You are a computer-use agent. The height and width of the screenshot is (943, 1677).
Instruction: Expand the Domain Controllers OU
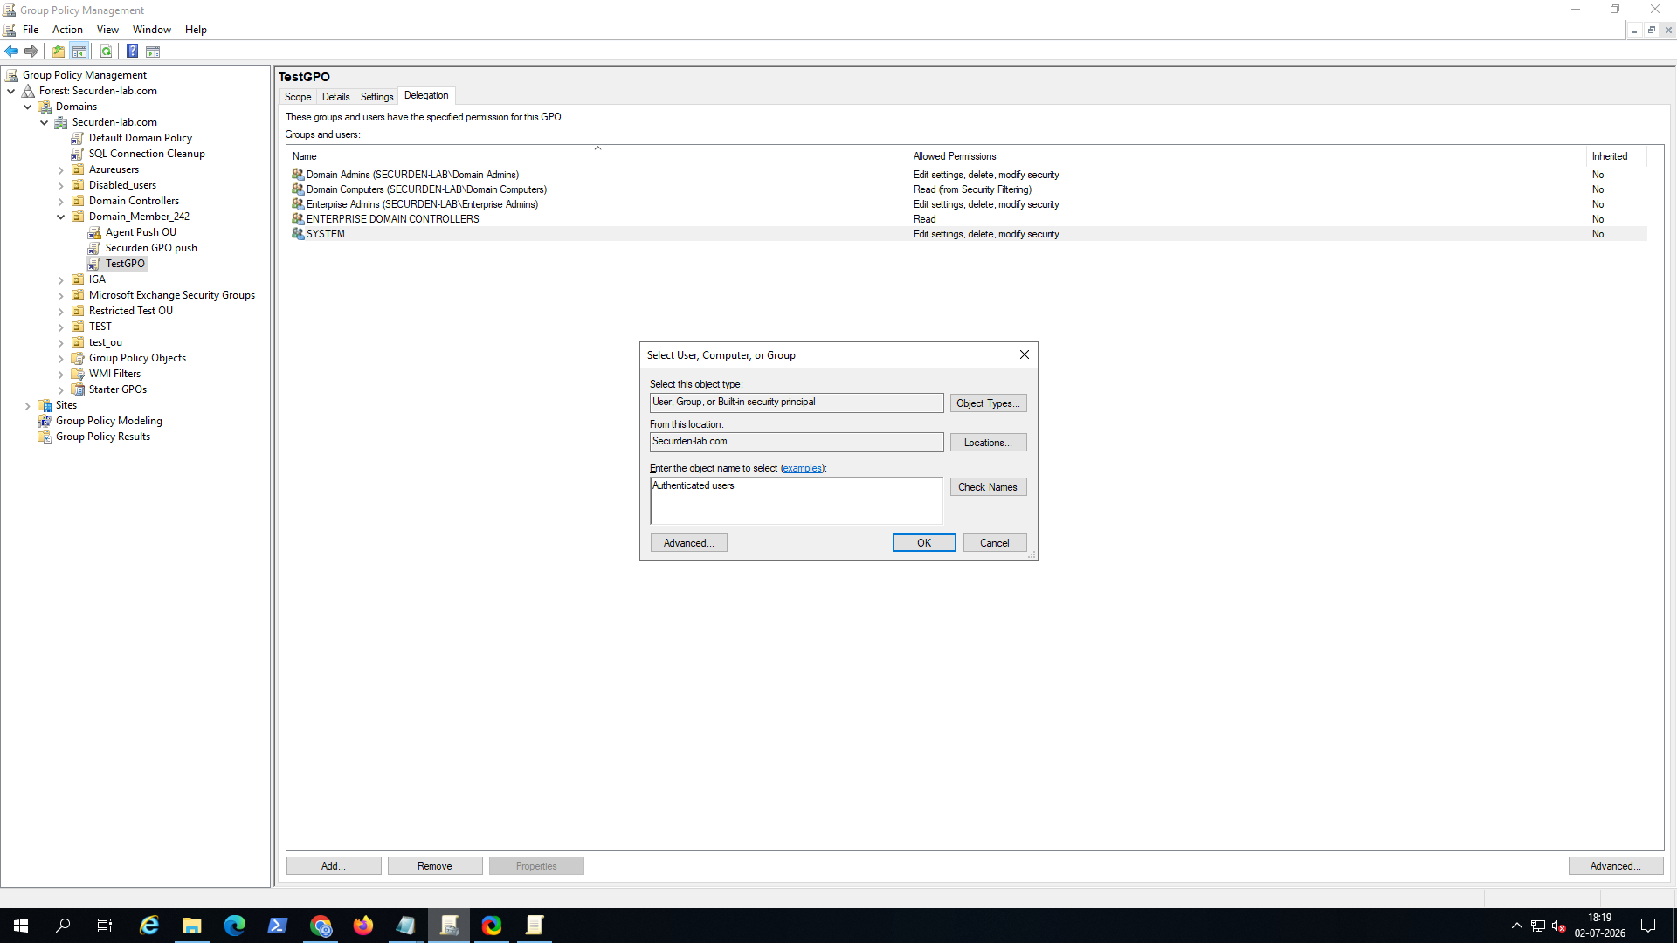61,202
